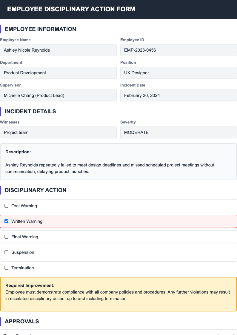Click the Incident Date field
The height and width of the screenshot is (335, 237).
[x=178, y=95]
